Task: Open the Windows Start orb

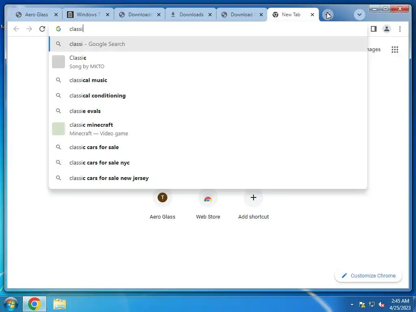Action: coord(11,304)
